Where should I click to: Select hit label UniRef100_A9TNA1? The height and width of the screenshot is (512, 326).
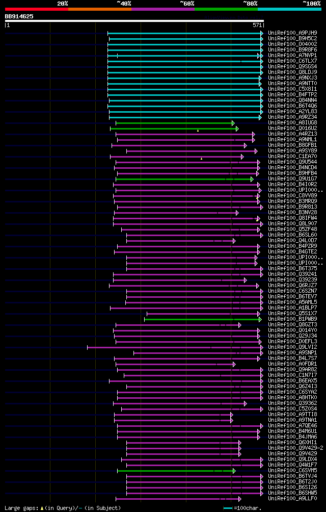[292, 420]
